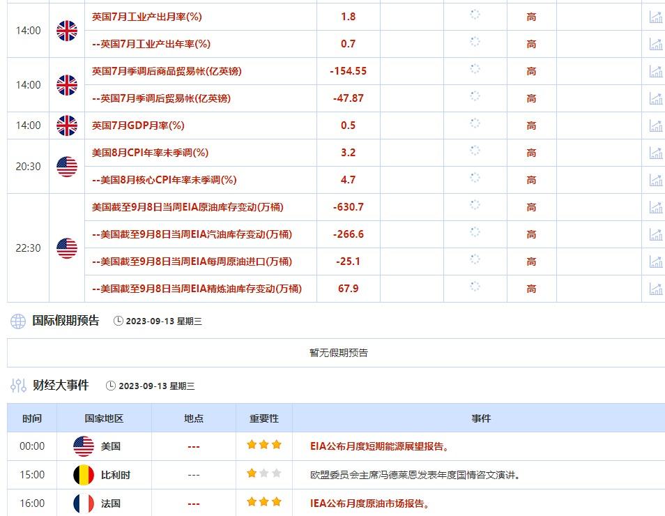Click the 重要性 column header

pos(264,418)
